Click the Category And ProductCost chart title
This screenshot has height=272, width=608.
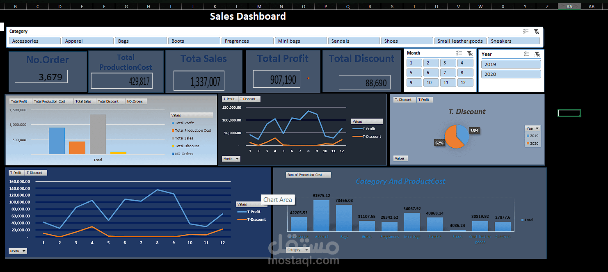pos(400,181)
